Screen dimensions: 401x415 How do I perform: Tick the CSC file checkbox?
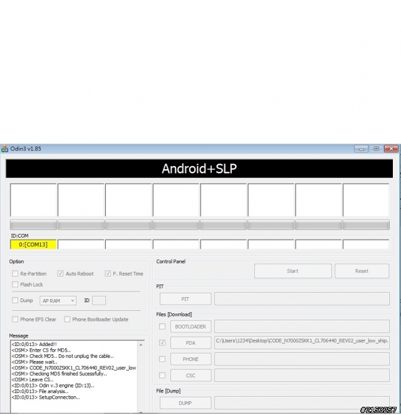[162, 376]
